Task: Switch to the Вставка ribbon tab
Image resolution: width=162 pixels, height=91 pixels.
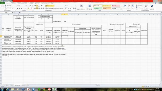Action: pos(14,3)
